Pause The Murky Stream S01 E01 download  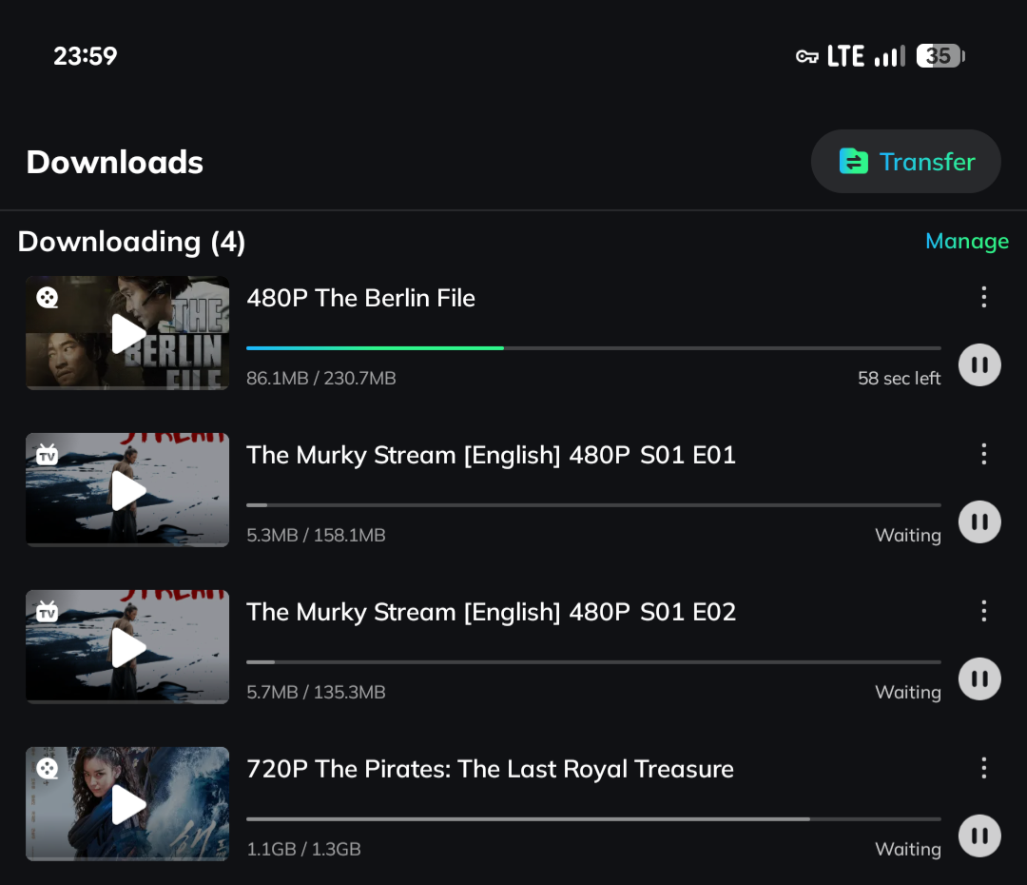979,521
